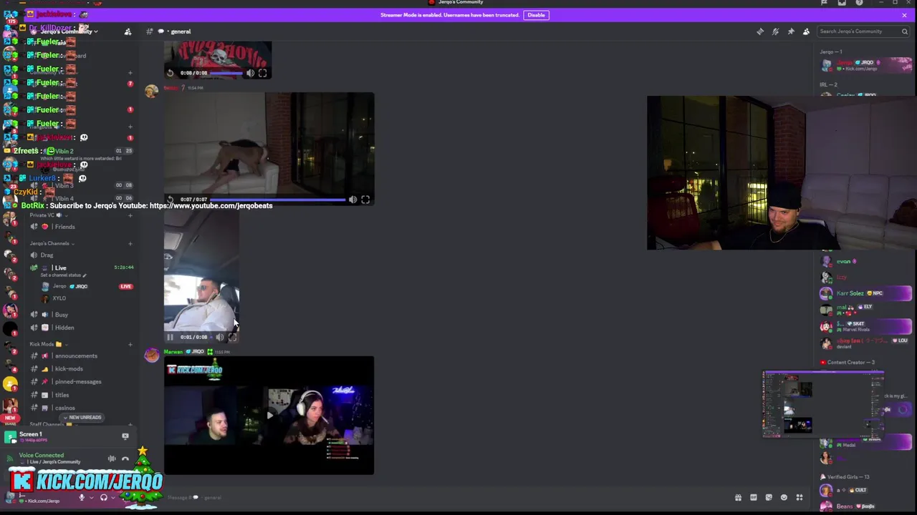Open headphone output options chevron
This screenshot has width=917, height=515.
pyautogui.click(x=112, y=498)
